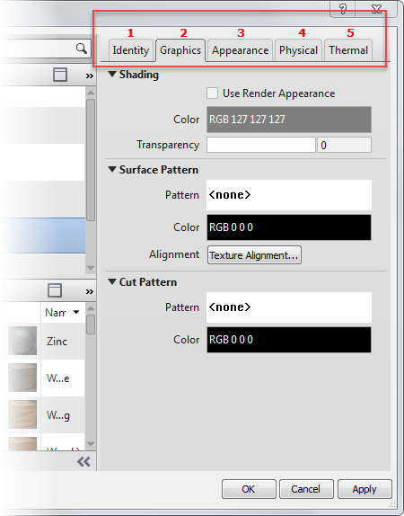Switch to the Appearance tab
This screenshot has width=404, height=516.
[241, 50]
